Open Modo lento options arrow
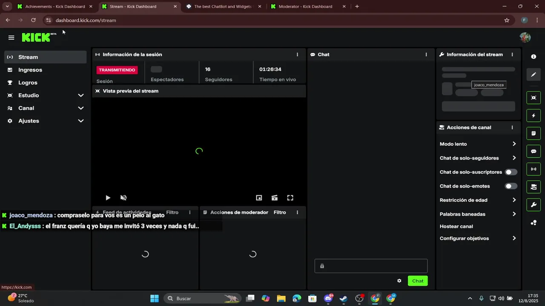The width and height of the screenshot is (545, 306). [514, 144]
